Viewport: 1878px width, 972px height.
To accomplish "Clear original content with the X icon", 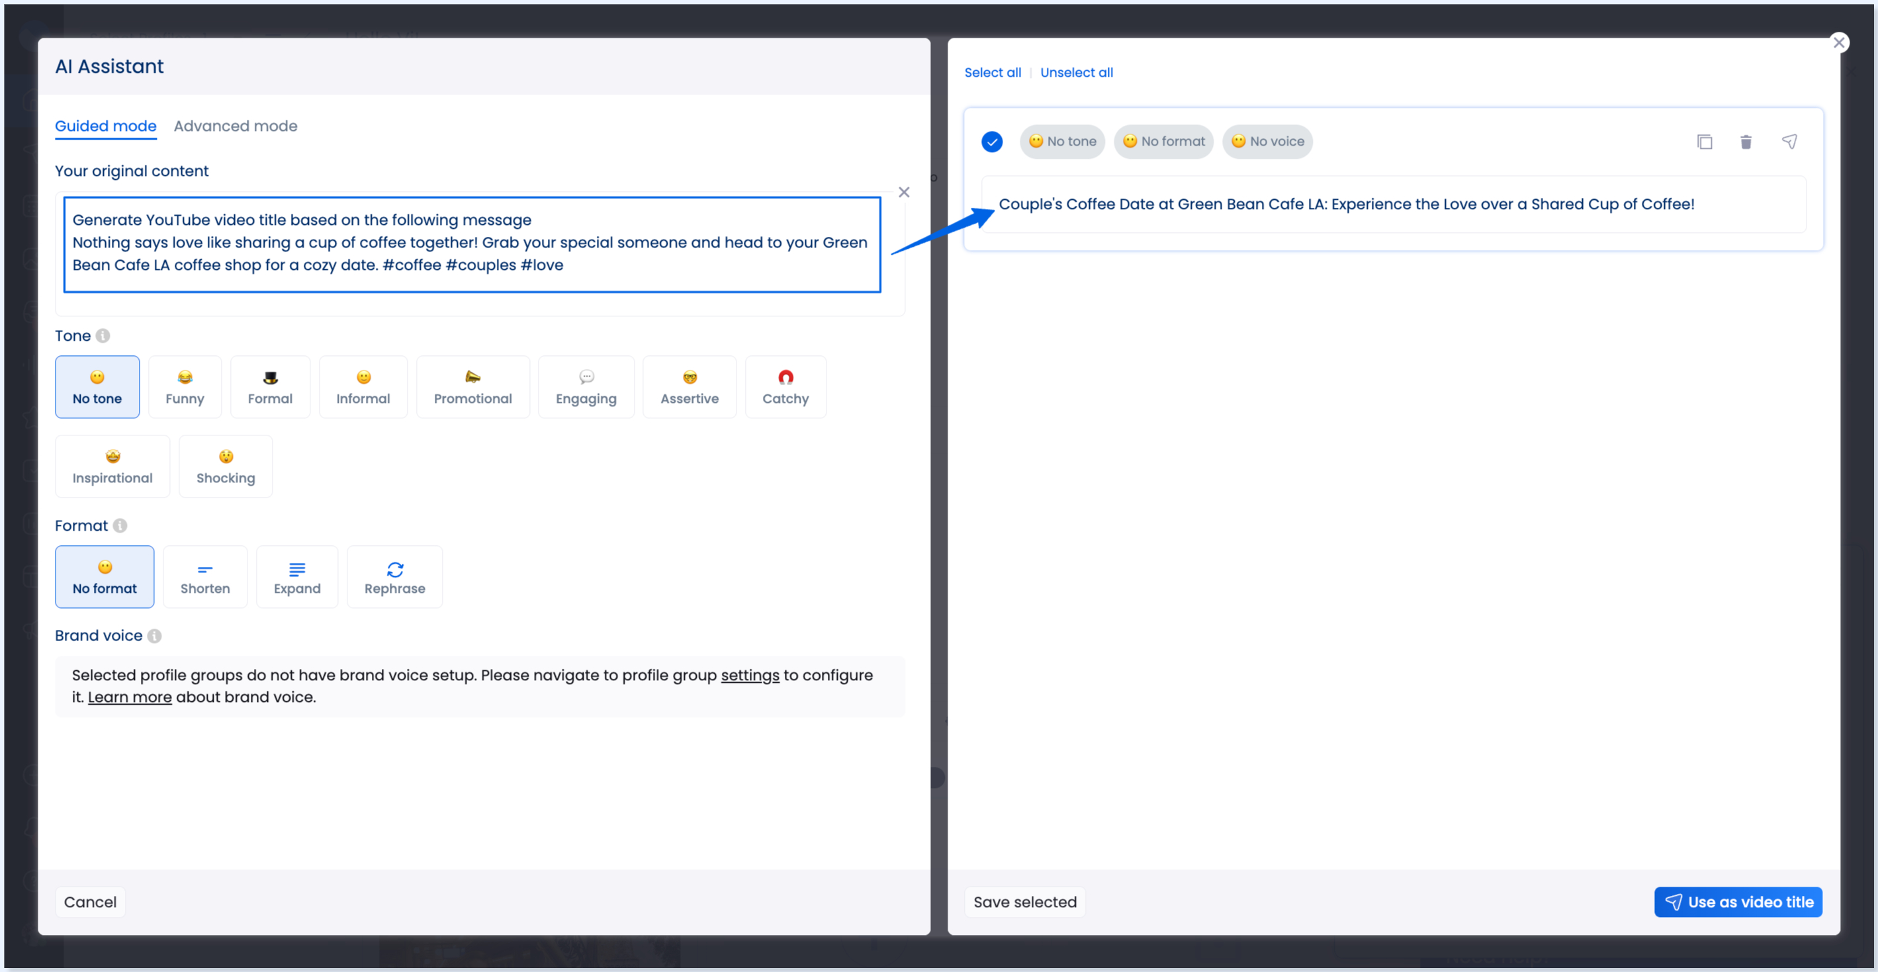I will click(x=903, y=192).
